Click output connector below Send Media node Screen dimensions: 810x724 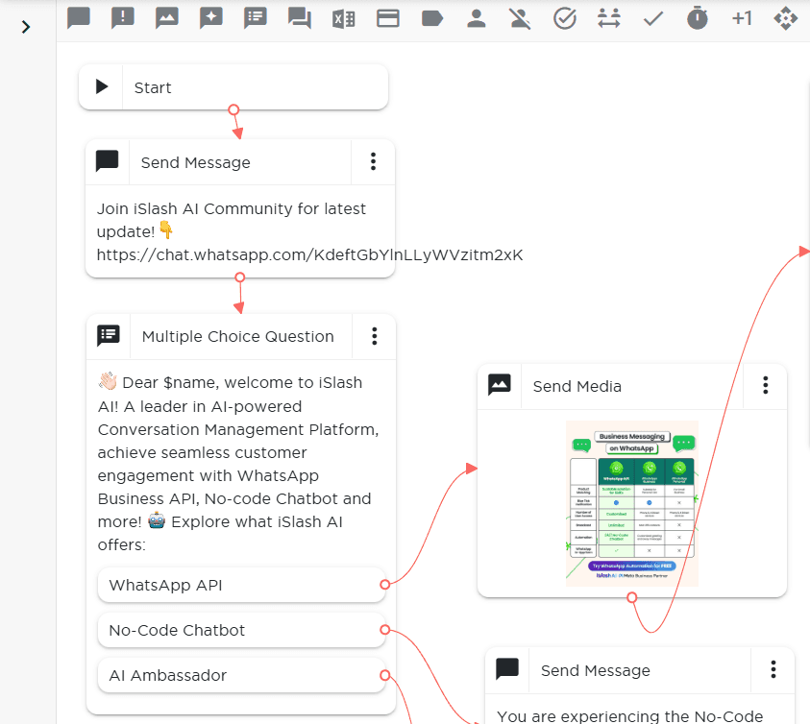click(632, 598)
